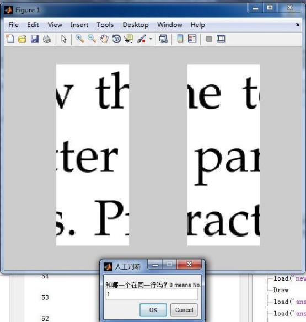This screenshot has height=322, width=306.
Task: Activate the Zoom Out magnifier tool
Action: [x=92, y=39]
